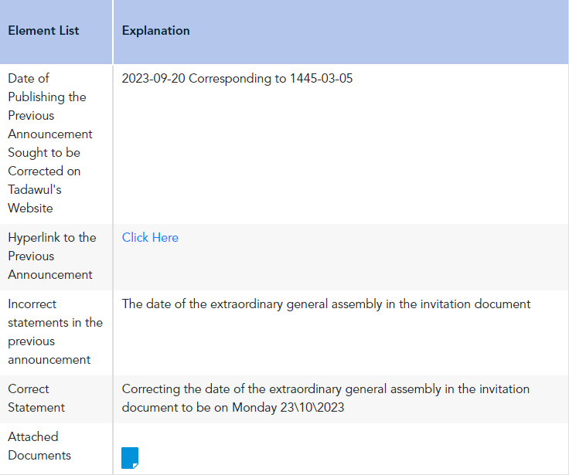This screenshot has height=475, width=569.
Task: Select 'Date of Publishing the Previous Announcement' row label
Action: click(50, 143)
